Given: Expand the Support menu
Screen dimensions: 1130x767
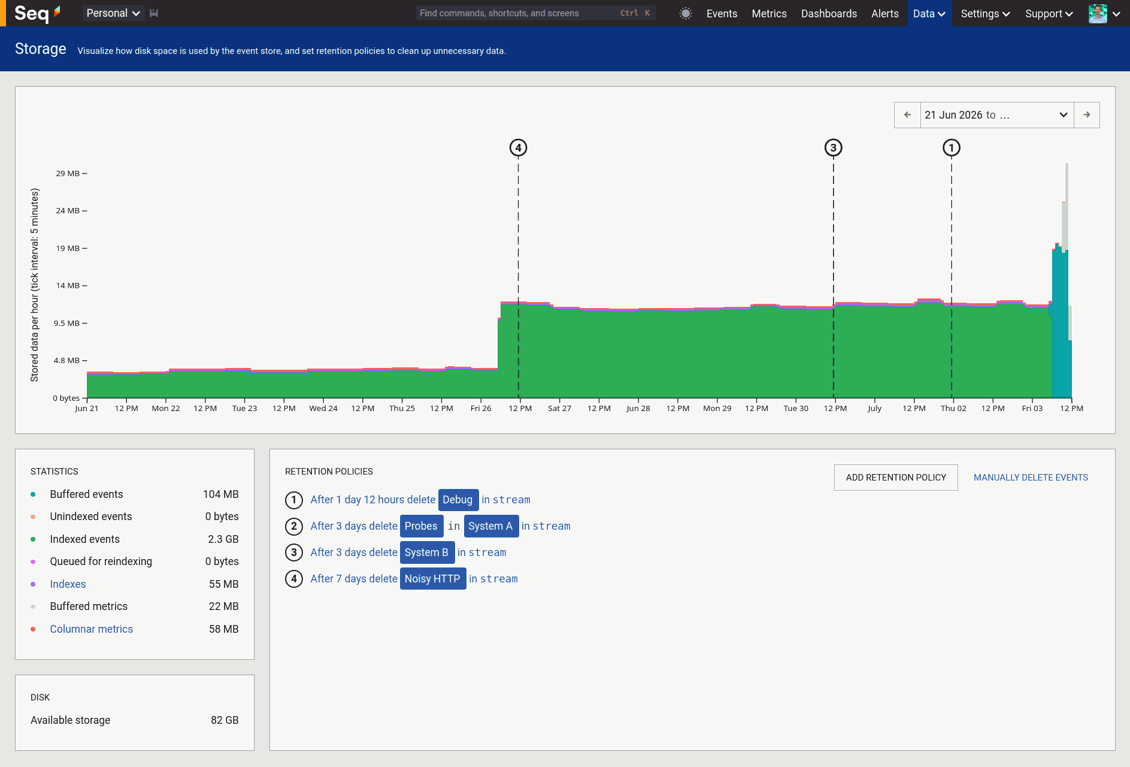Looking at the screenshot, I should 1049,13.
